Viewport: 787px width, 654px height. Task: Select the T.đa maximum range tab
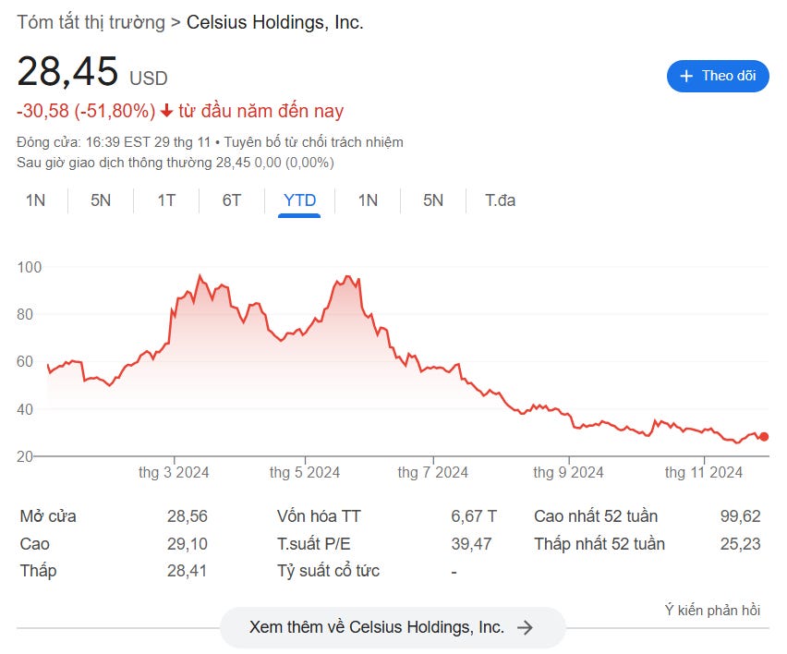500,200
